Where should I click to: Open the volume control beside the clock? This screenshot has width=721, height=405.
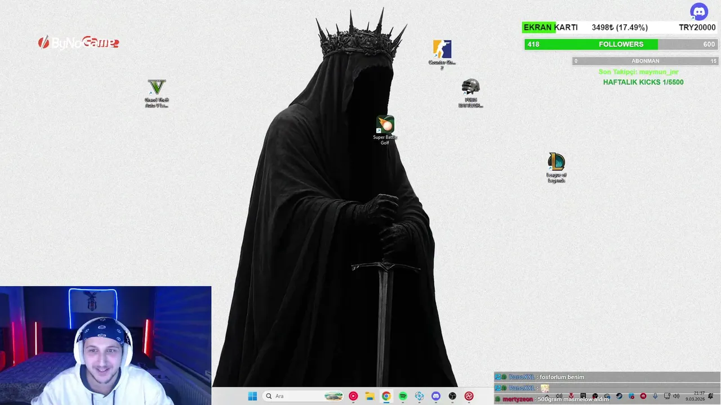pyautogui.click(x=676, y=396)
